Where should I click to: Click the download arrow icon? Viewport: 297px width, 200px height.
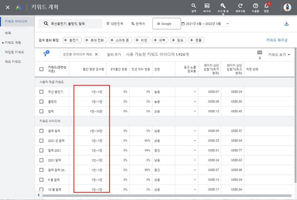(286, 24)
